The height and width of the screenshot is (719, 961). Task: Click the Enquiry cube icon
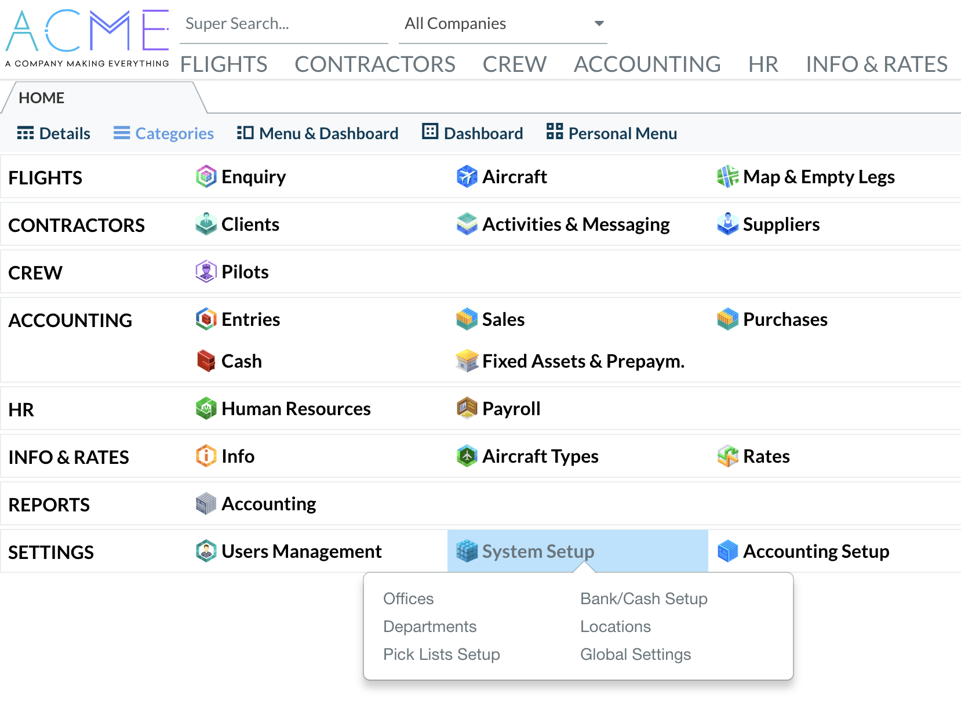pyautogui.click(x=206, y=177)
